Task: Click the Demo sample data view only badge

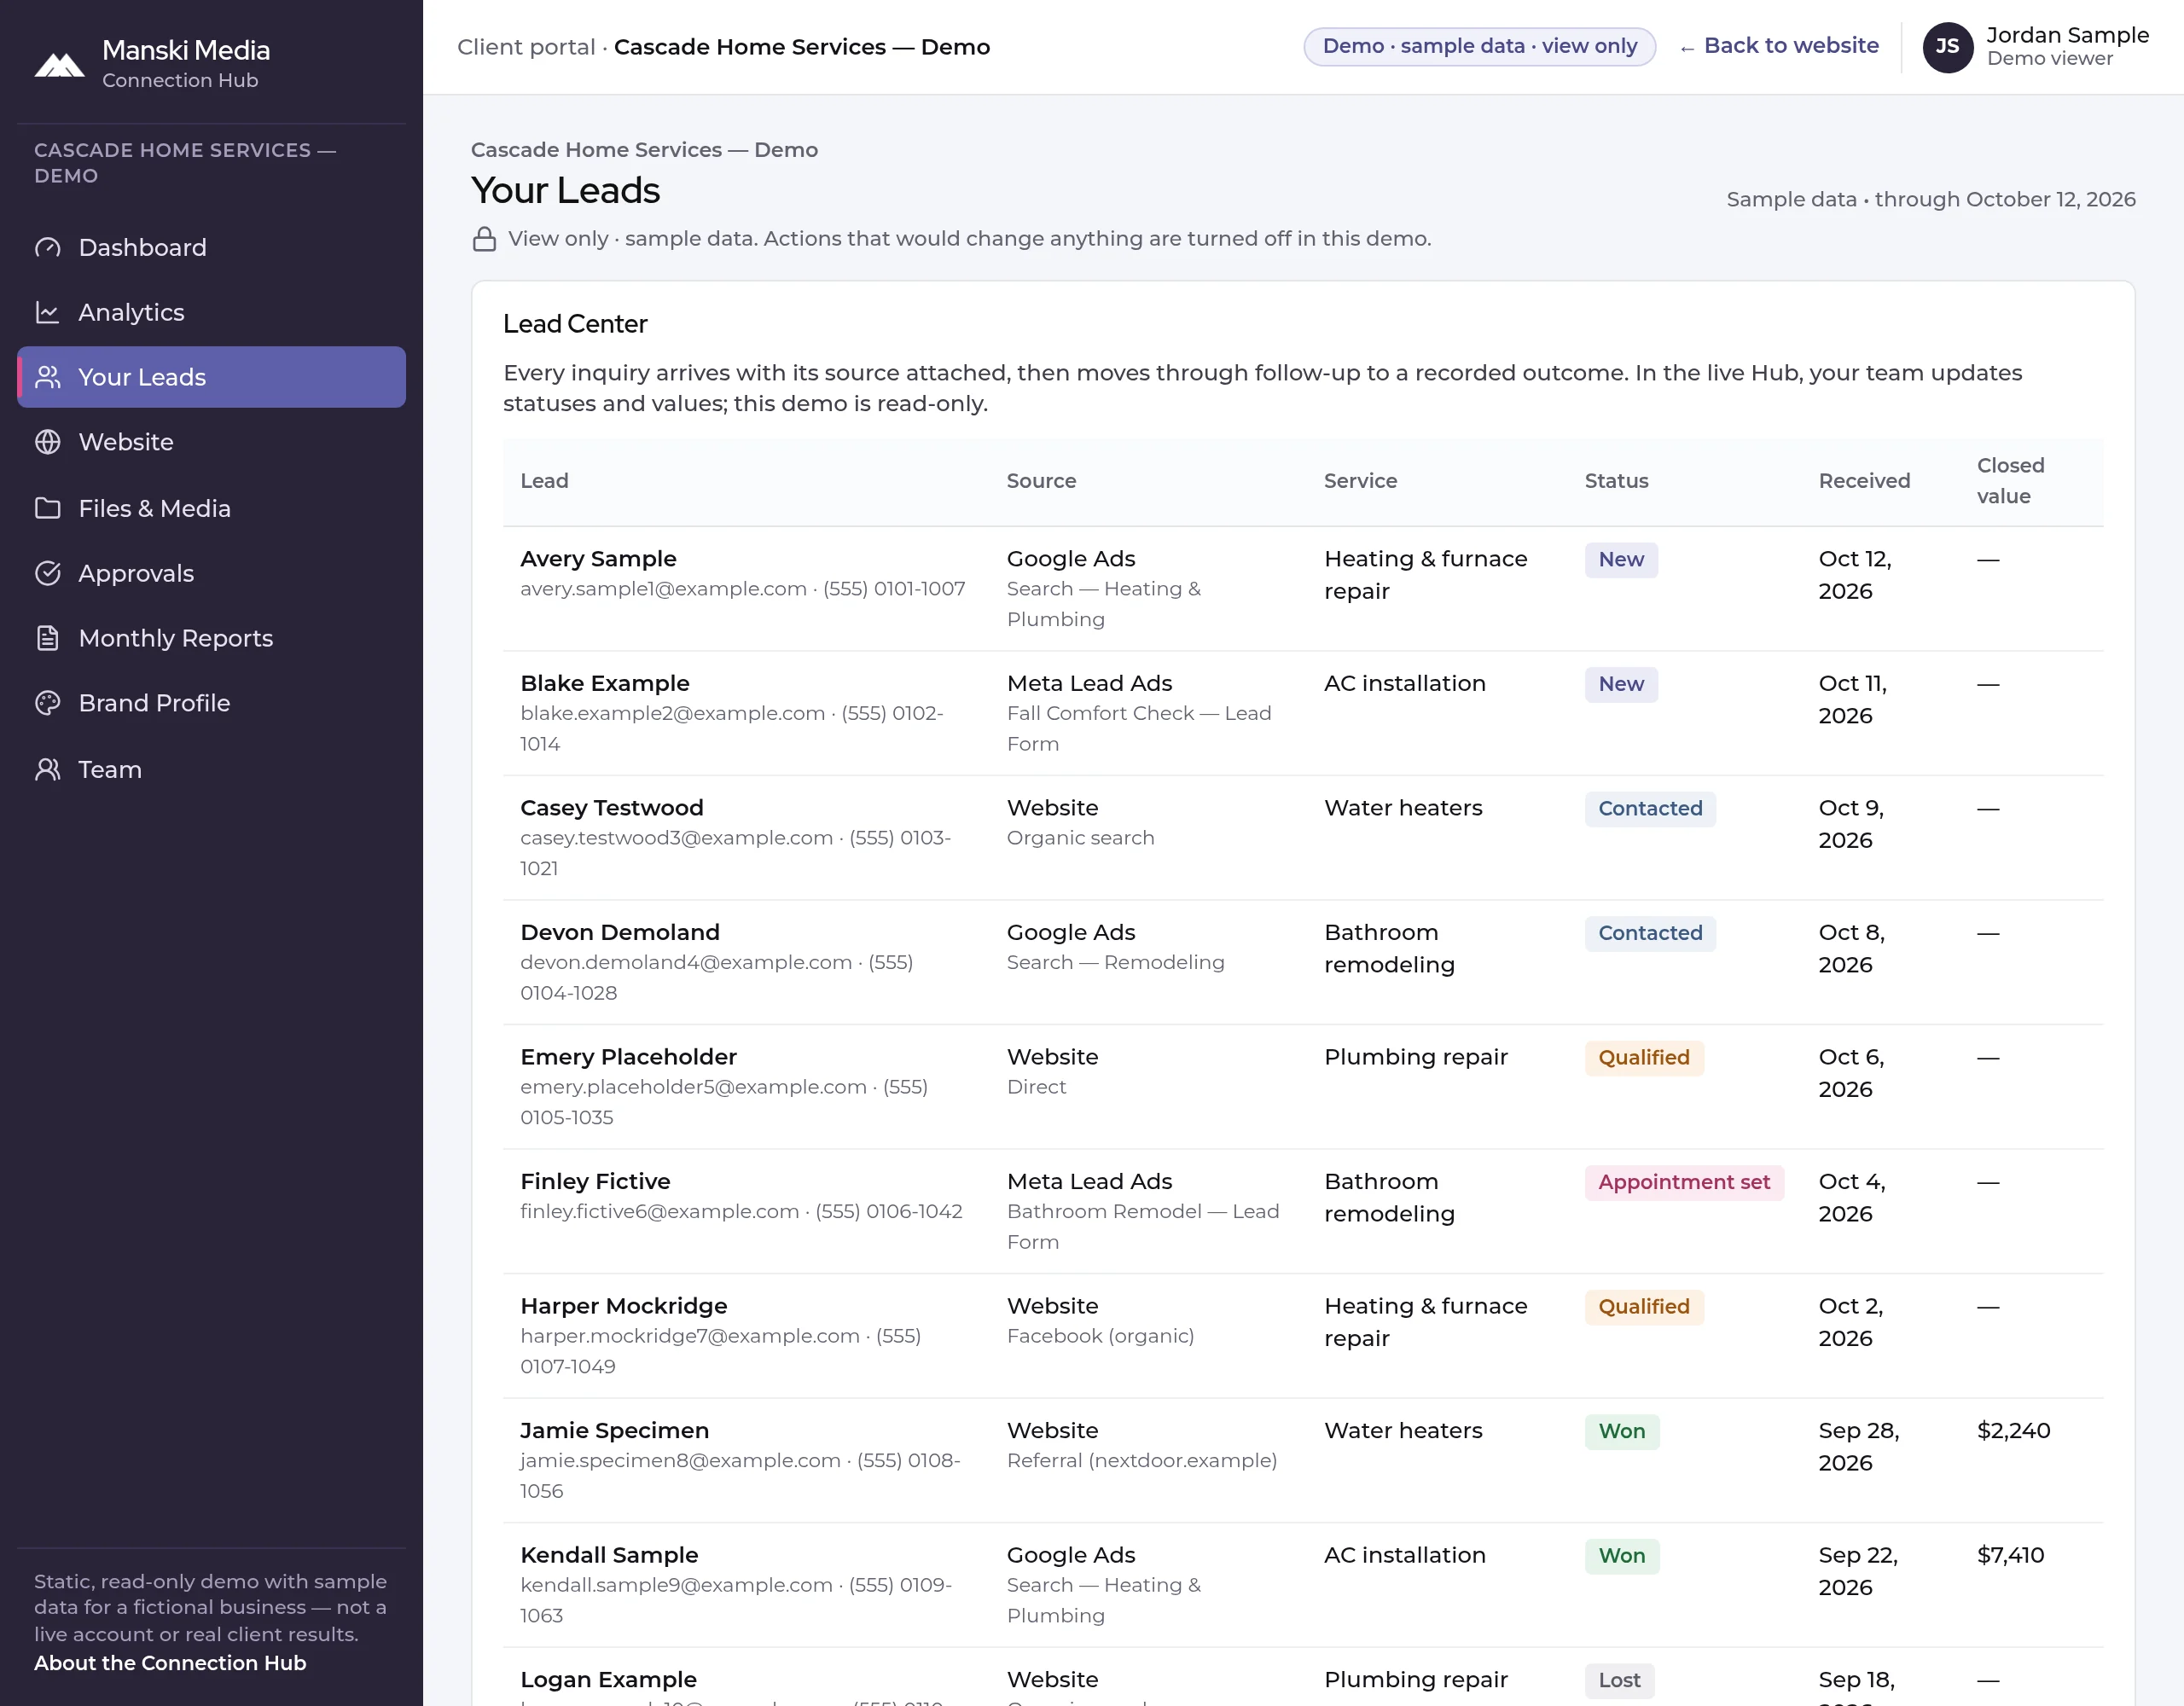Action: tap(1480, 46)
